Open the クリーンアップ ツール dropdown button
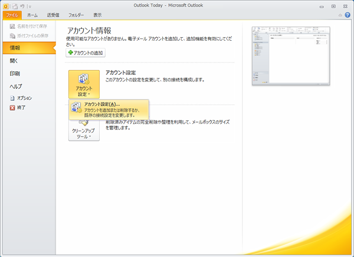 (84, 131)
